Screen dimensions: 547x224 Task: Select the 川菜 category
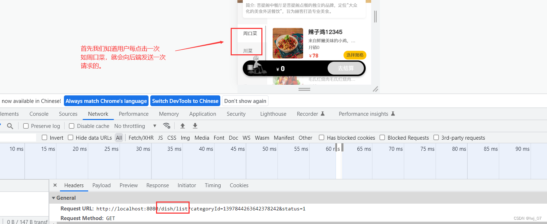pyautogui.click(x=248, y=51)
